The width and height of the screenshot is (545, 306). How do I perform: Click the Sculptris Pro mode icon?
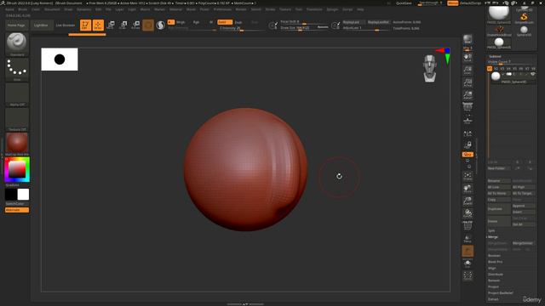(x=161, y=25)
